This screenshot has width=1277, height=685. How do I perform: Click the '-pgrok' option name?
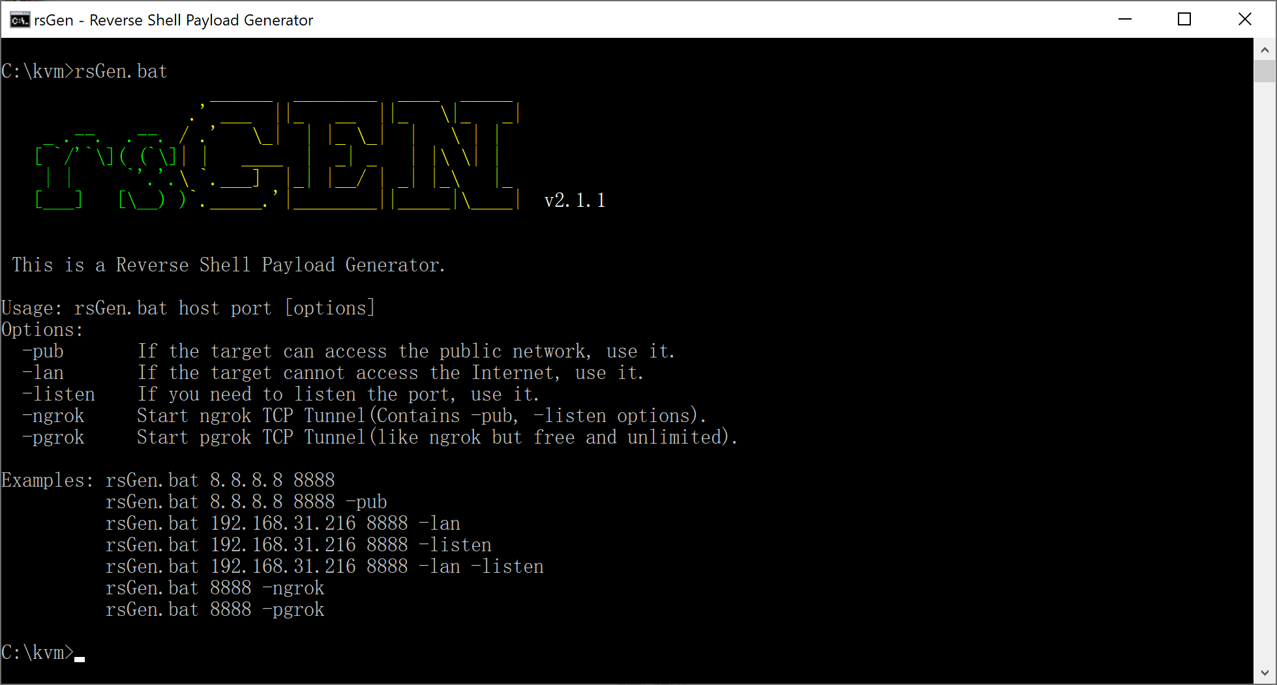tap(53, 437)
